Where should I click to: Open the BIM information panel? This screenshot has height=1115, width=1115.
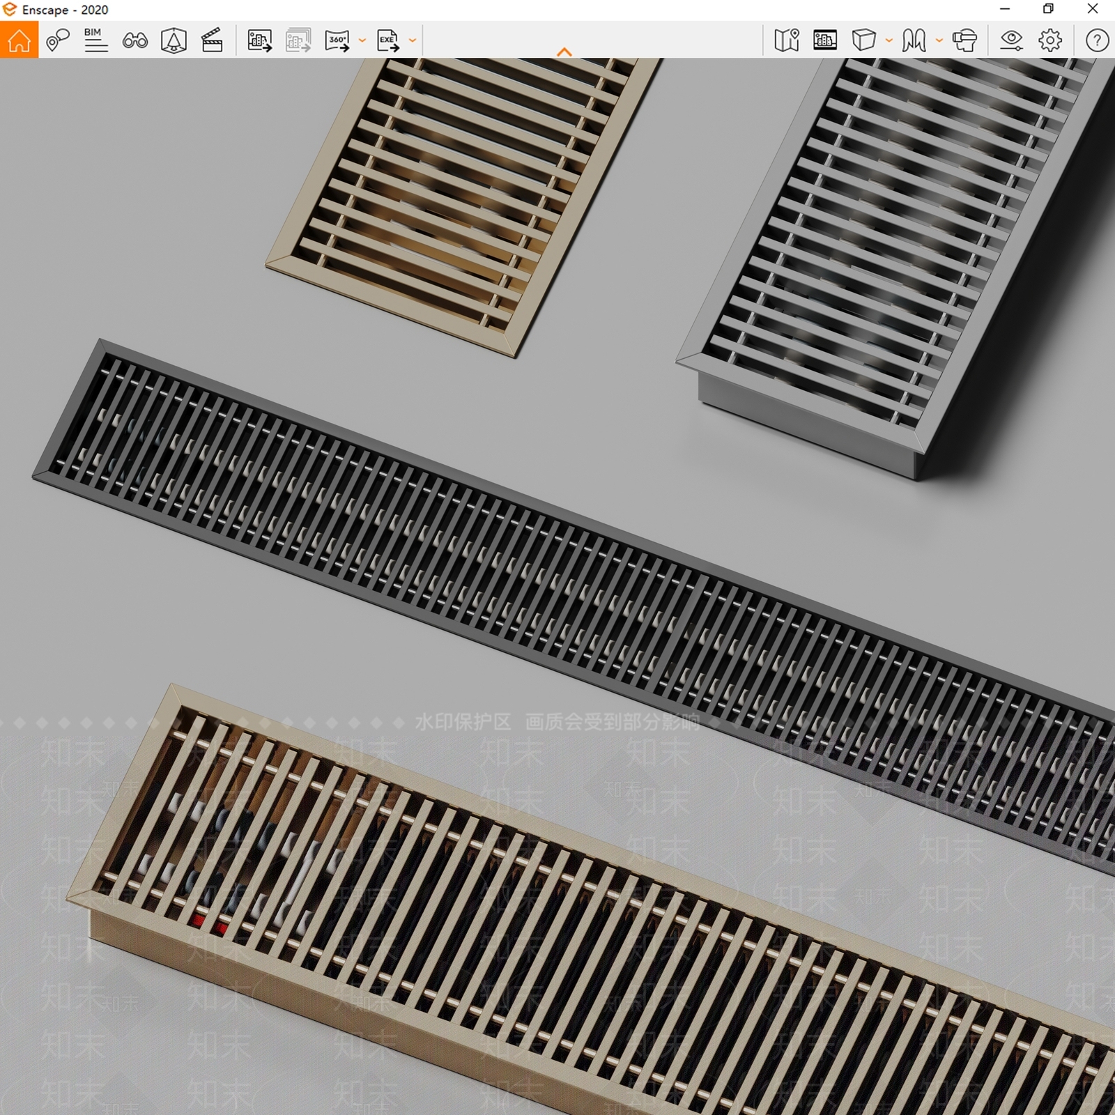coord(95,40)
